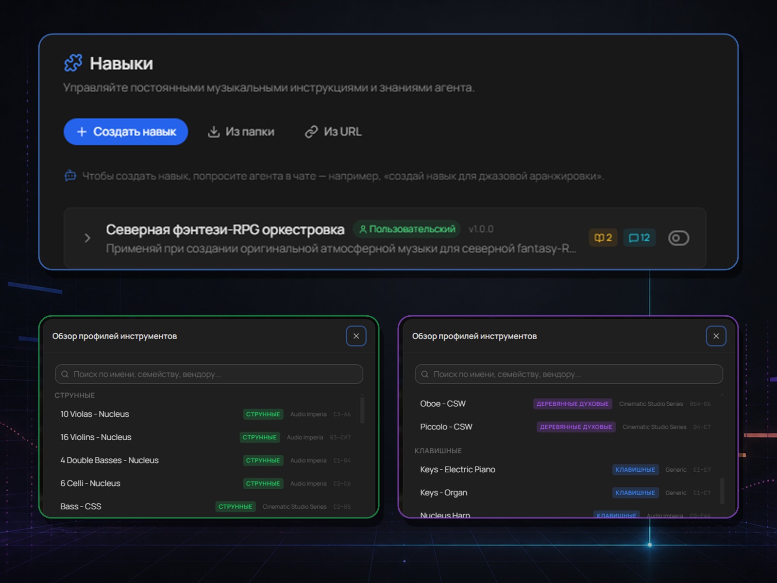Focus the search field in left panel
This screenshot has width=777, height=583.
209,374
